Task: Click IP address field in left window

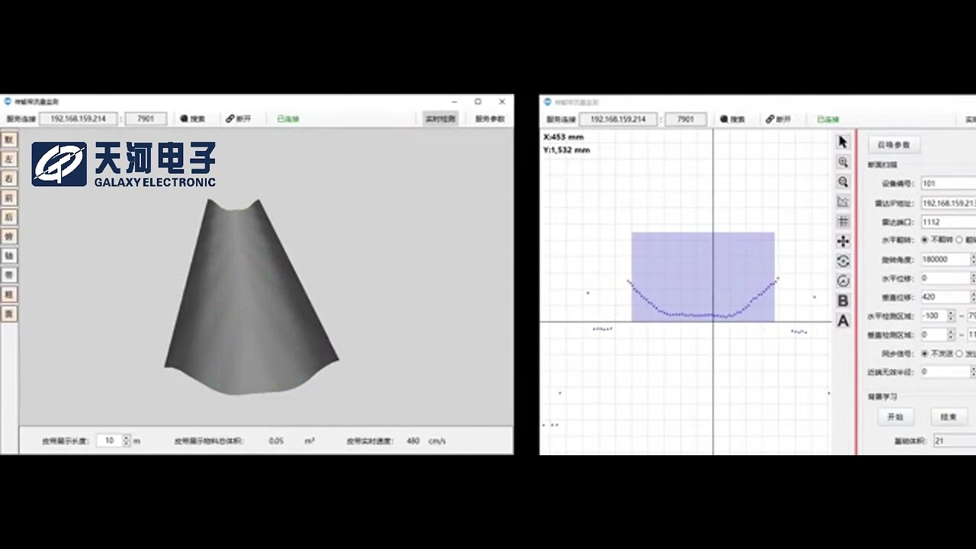Action: pyautogui.click(x=79, y=119)
